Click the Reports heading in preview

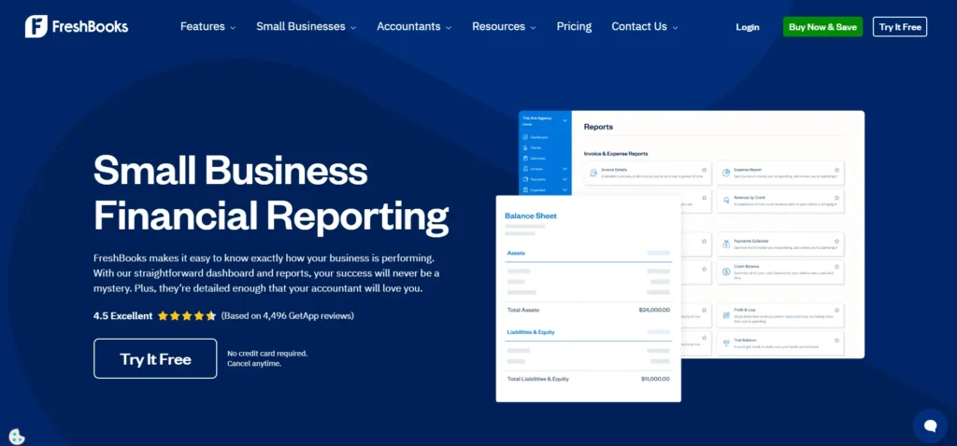click(598, 127)
